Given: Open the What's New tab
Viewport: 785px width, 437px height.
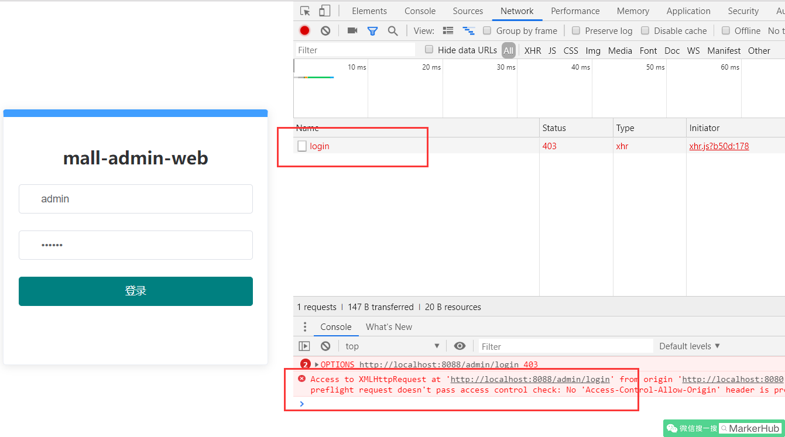Looking at the screenshot, I should click(x=389, y=326).
